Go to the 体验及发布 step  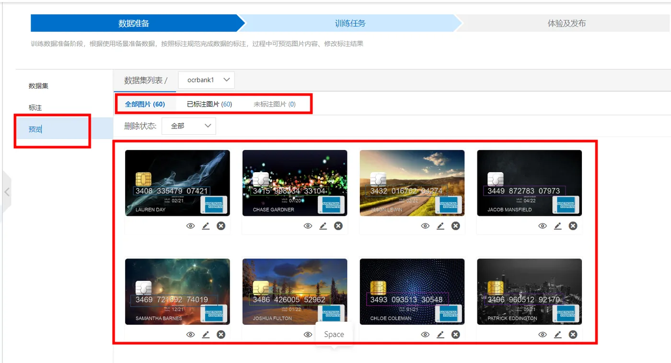567,23
